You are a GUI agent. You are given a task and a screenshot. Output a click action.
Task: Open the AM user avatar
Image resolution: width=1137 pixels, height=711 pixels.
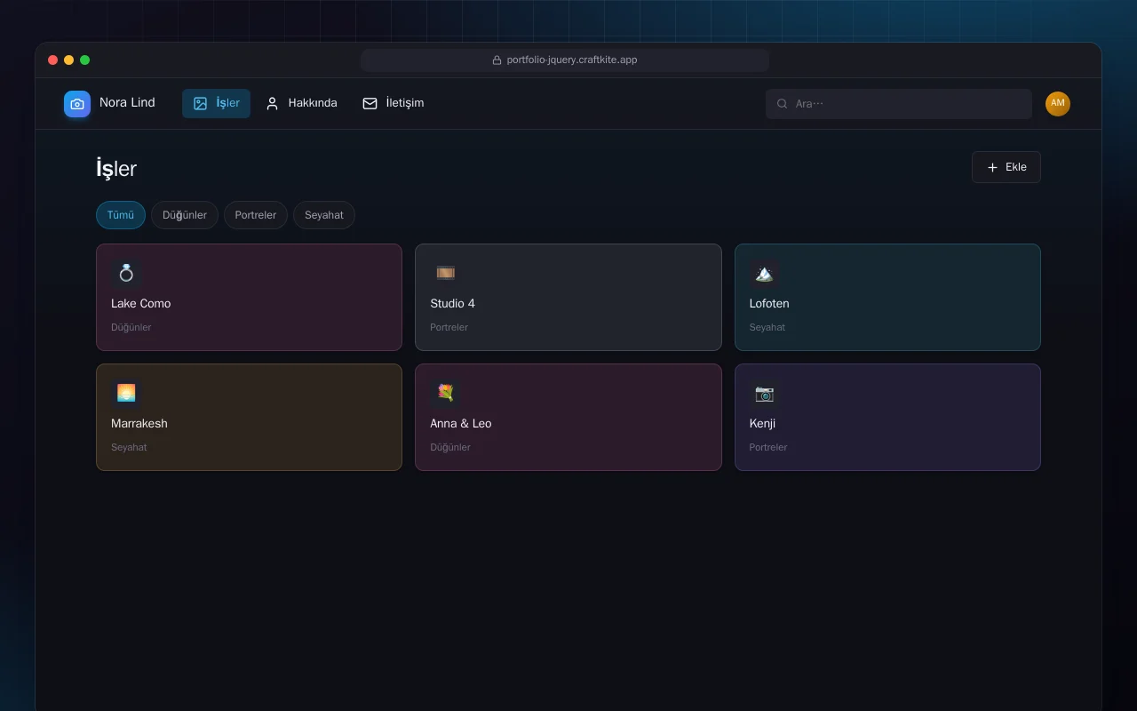(1058, 104)
